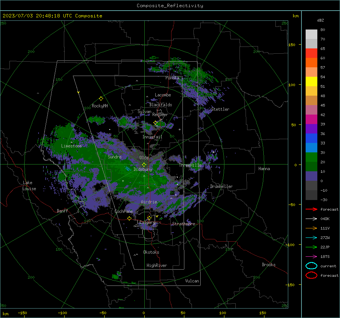Click the cyan 27ZW arrow icon
The height and width of the screenshot is (318, 340).
click(x=311, y=238)
